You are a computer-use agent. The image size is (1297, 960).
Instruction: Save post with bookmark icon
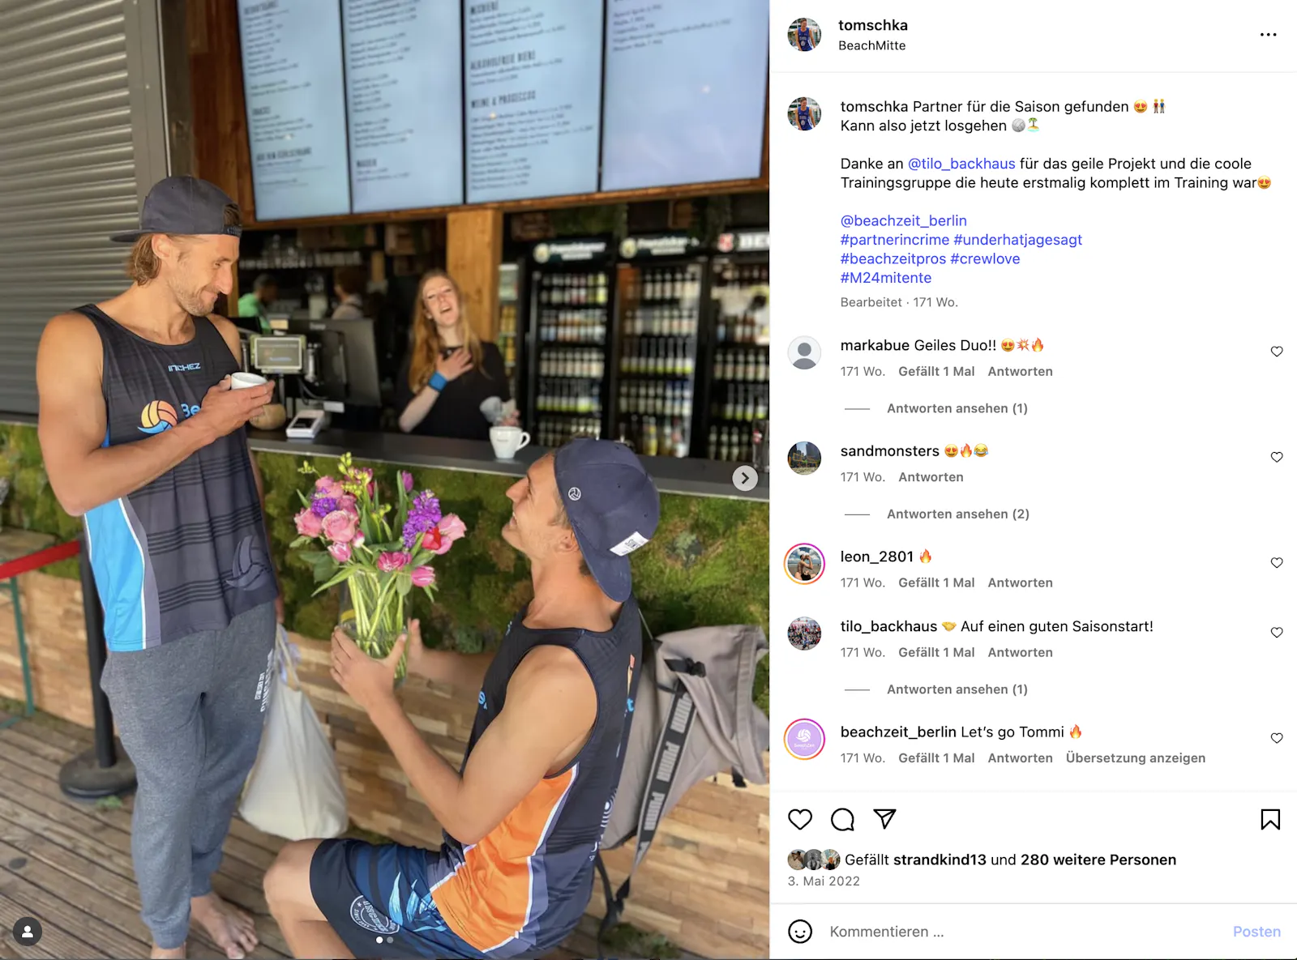[x=1270, y=820]
